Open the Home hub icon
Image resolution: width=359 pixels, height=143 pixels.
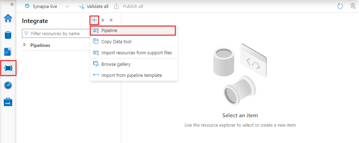[8, 18]
